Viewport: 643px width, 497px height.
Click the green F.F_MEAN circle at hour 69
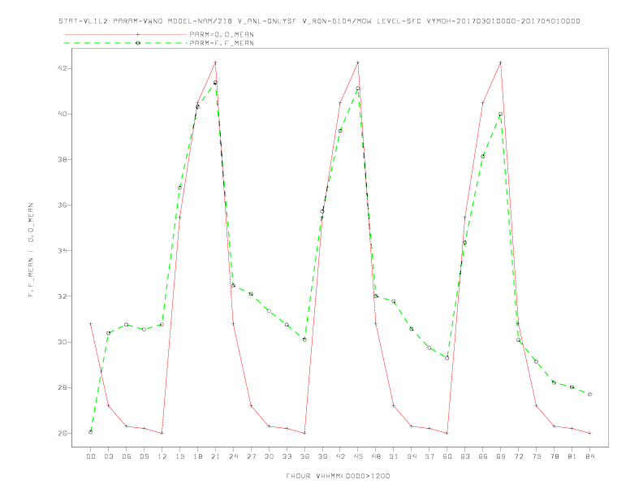coord(501,114)
